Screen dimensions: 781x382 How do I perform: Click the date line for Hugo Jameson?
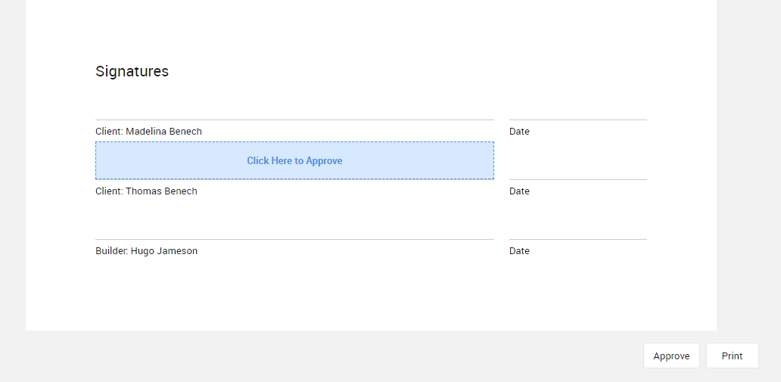577,239
